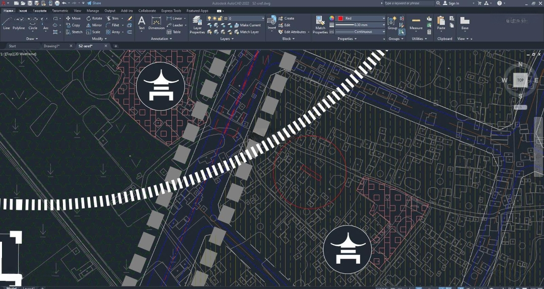The width and height of the screenshot is (544, 289).
Task: Click the Text annotation tool
Action: click(142, 23)
